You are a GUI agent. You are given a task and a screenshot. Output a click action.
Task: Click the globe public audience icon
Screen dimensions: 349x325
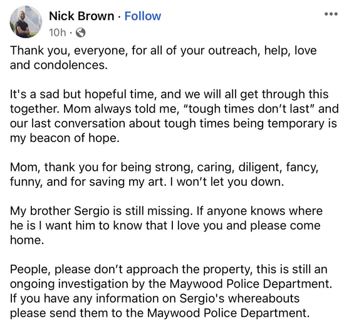[x=81, y=33]
